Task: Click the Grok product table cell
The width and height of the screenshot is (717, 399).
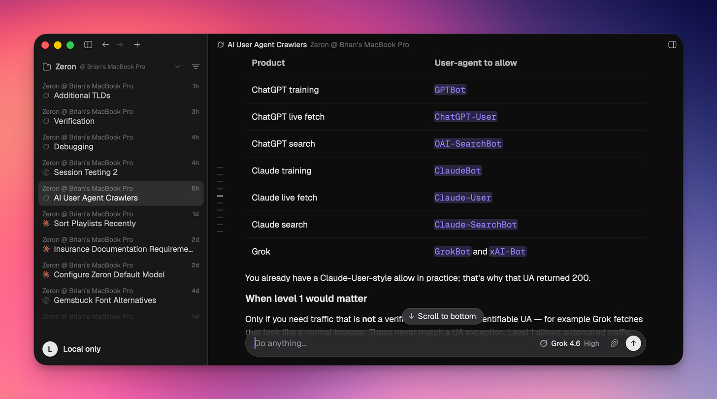Action: pyautogui.click(x=261, y=251)
